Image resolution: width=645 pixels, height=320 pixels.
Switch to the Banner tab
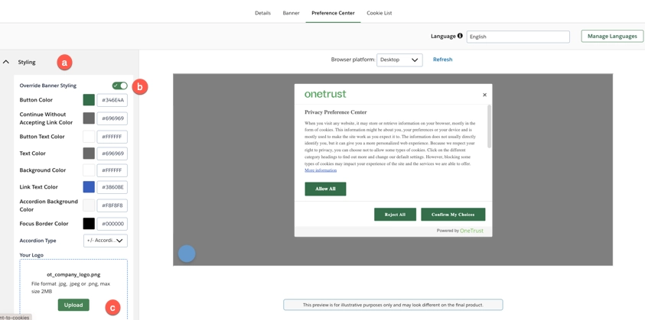click(x=291, y=13)
